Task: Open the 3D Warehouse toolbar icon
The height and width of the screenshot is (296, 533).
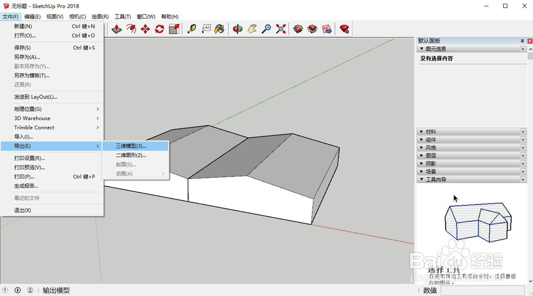Action: click(298, 29)
